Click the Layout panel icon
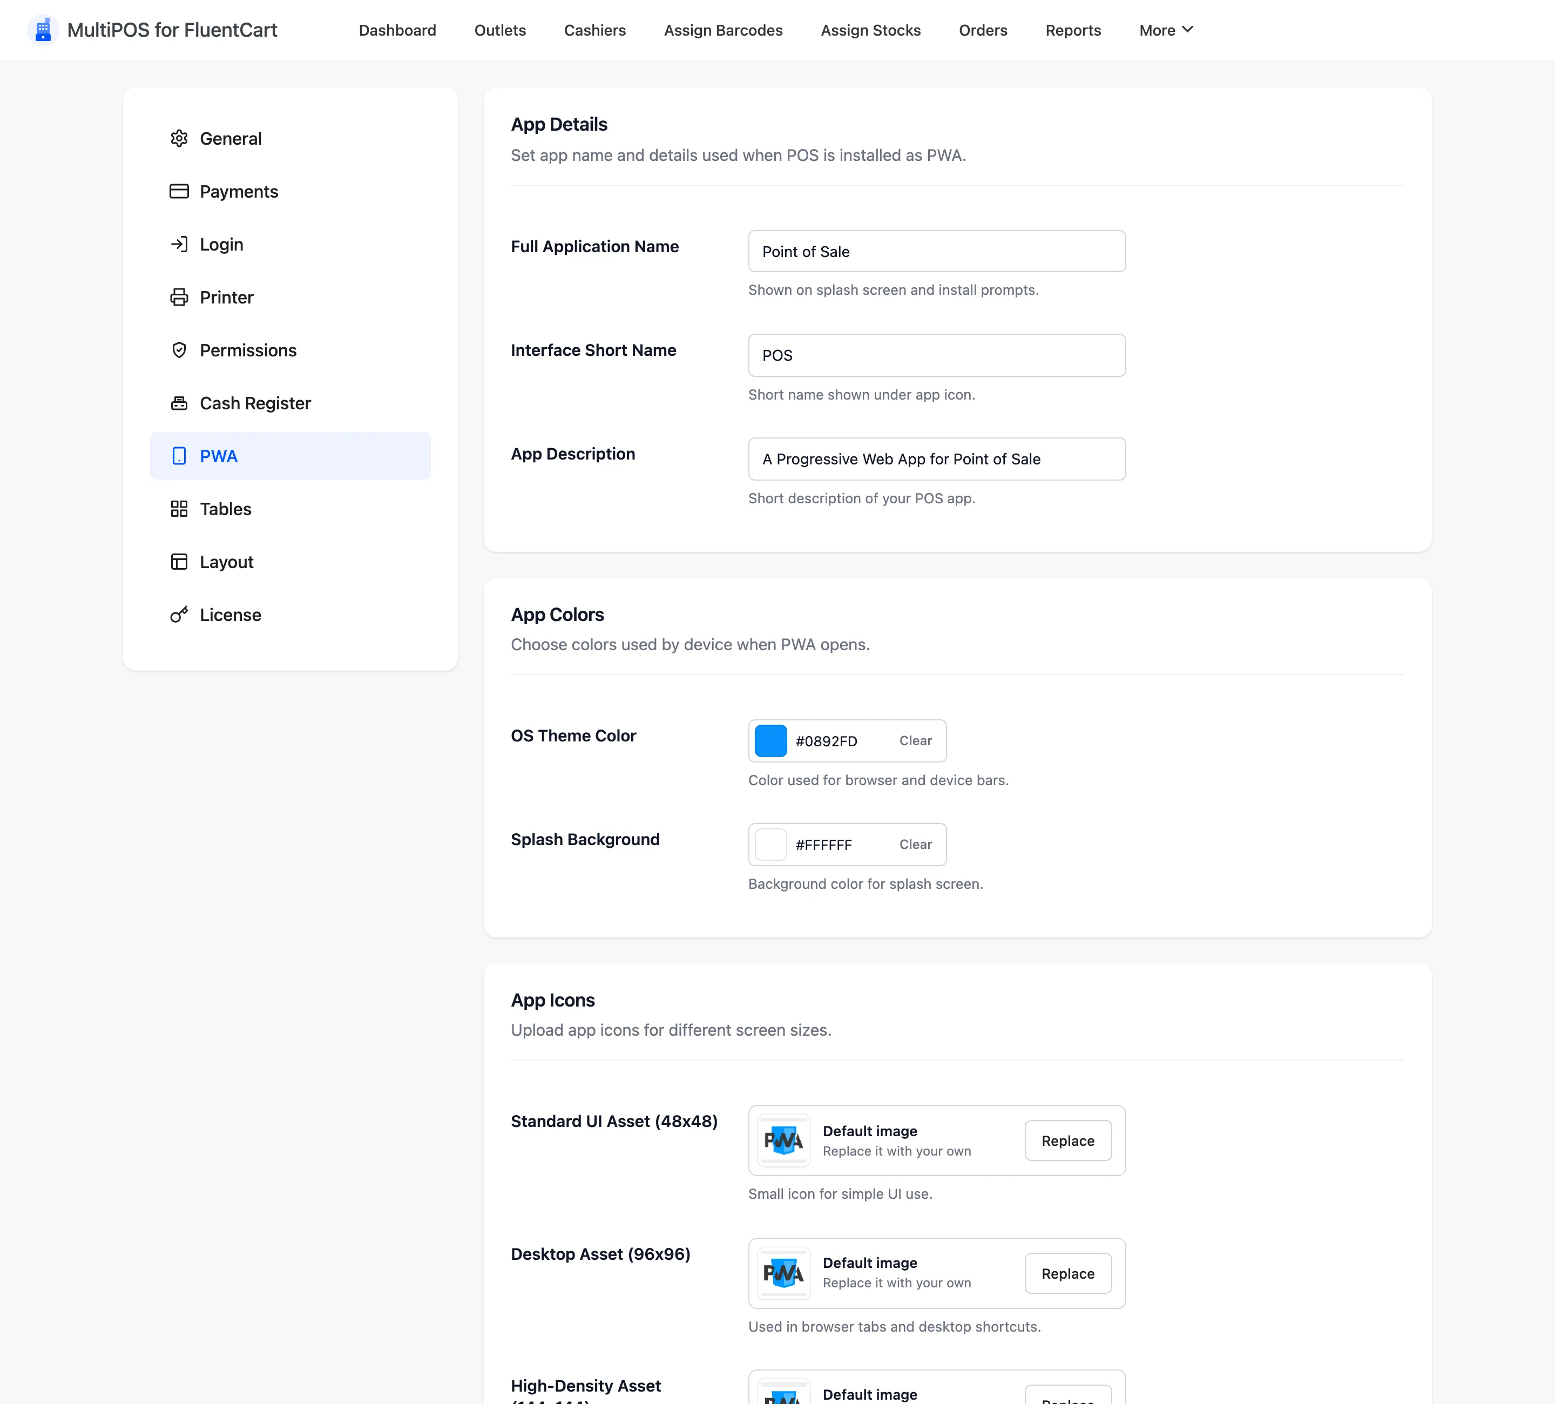Image resolution: width=1555 pixels, height=1404 pixels. tap(179, 562)
